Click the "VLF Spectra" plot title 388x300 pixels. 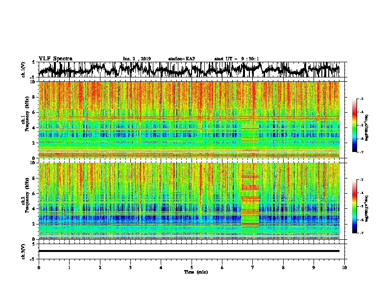tap(55, 59)
